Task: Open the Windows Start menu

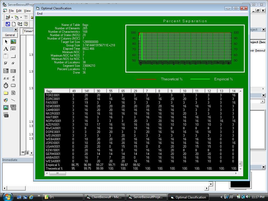Action: click(8, 197)
